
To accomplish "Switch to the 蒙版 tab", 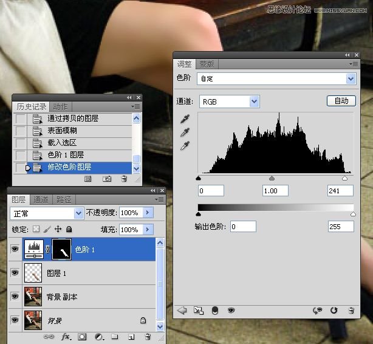I will (207, 64).
